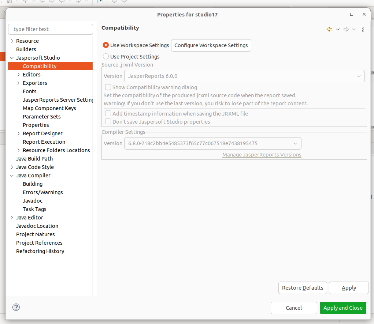
Task: Open the Javadoc Location page
Action: pos(37,226)
